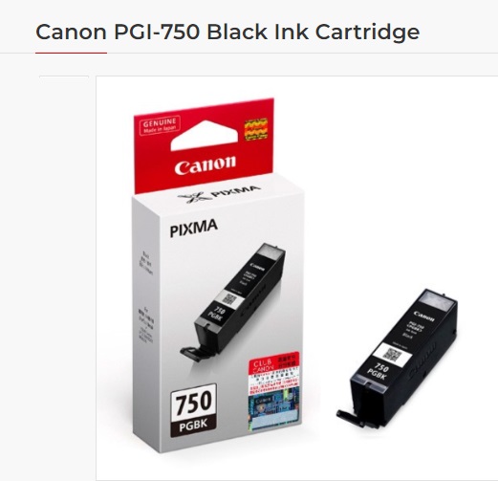
Task: Click the Canon label on the loose cartridge
Action: click(x=424, y=316)
